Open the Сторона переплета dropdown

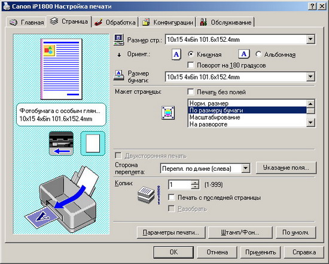(245, 168)
